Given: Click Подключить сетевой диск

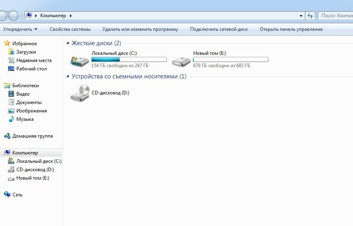Looking at the screenshot, I should point(219,29).
